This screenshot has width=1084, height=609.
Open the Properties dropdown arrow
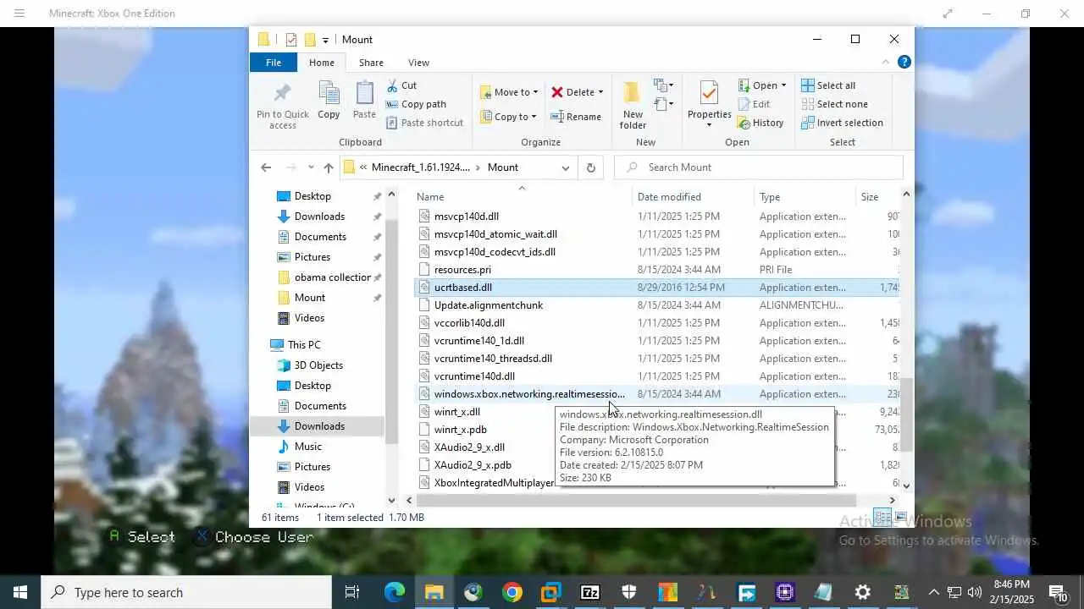click(x=709, y=125)
